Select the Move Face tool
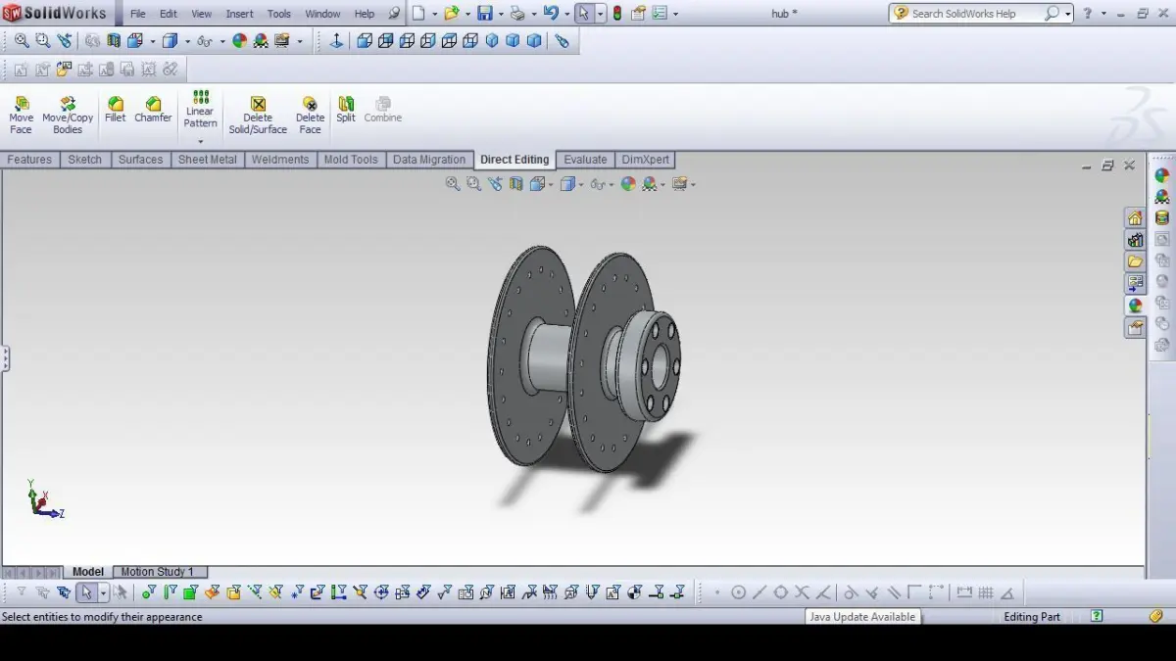1176x661 pixels. tap(21, 116)
